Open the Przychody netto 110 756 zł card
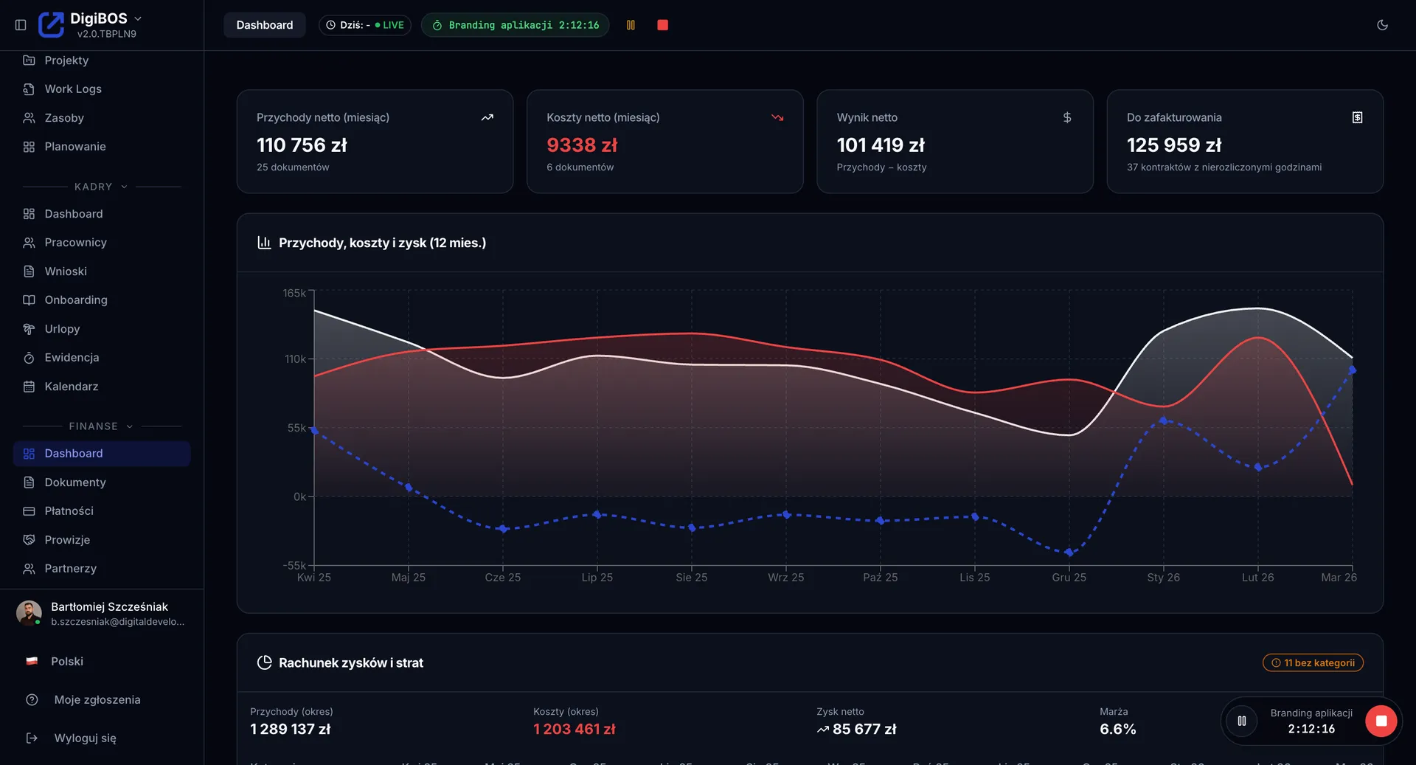The width and height of the screenshot is (1416, 765). [375, 142]
